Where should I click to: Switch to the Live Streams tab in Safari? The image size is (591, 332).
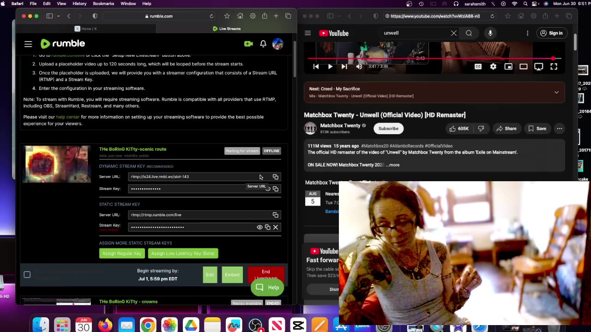pyautogui.click(x=226, y=29)
